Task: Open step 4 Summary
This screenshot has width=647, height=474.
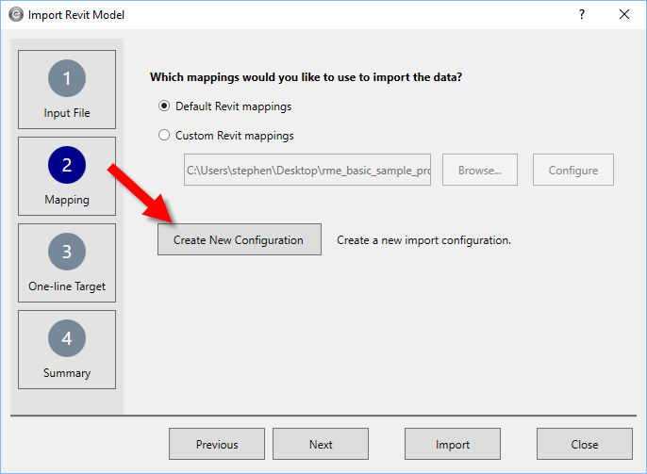Action: pyautogui.click(x=67, y=350)
